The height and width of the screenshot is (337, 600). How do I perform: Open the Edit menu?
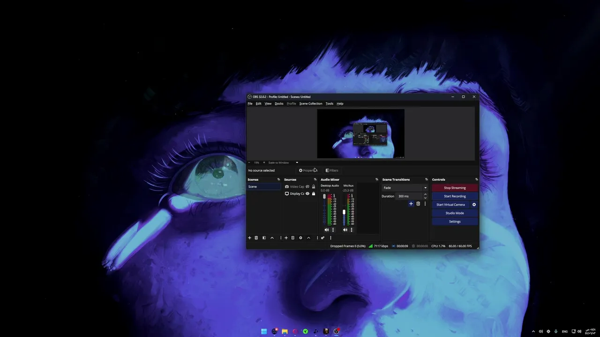point(258,103)
